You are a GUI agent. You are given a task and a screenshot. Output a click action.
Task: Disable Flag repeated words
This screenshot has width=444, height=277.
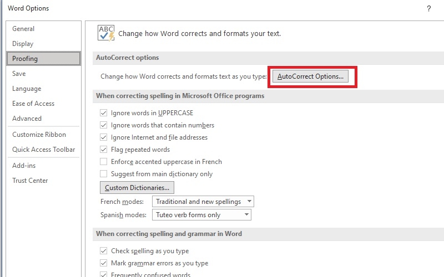(103, 150)
